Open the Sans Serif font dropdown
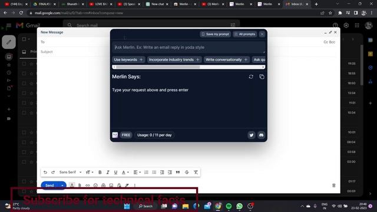The height and width of the screenshot is (212, 377). (71, 173)
